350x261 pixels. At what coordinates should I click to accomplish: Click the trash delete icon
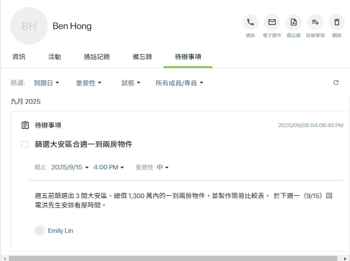pos(337,22)
